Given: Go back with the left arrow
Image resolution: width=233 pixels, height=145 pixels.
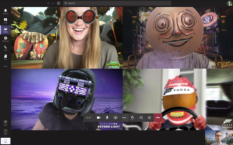Looking at the screenshot, I should [48, 3].
